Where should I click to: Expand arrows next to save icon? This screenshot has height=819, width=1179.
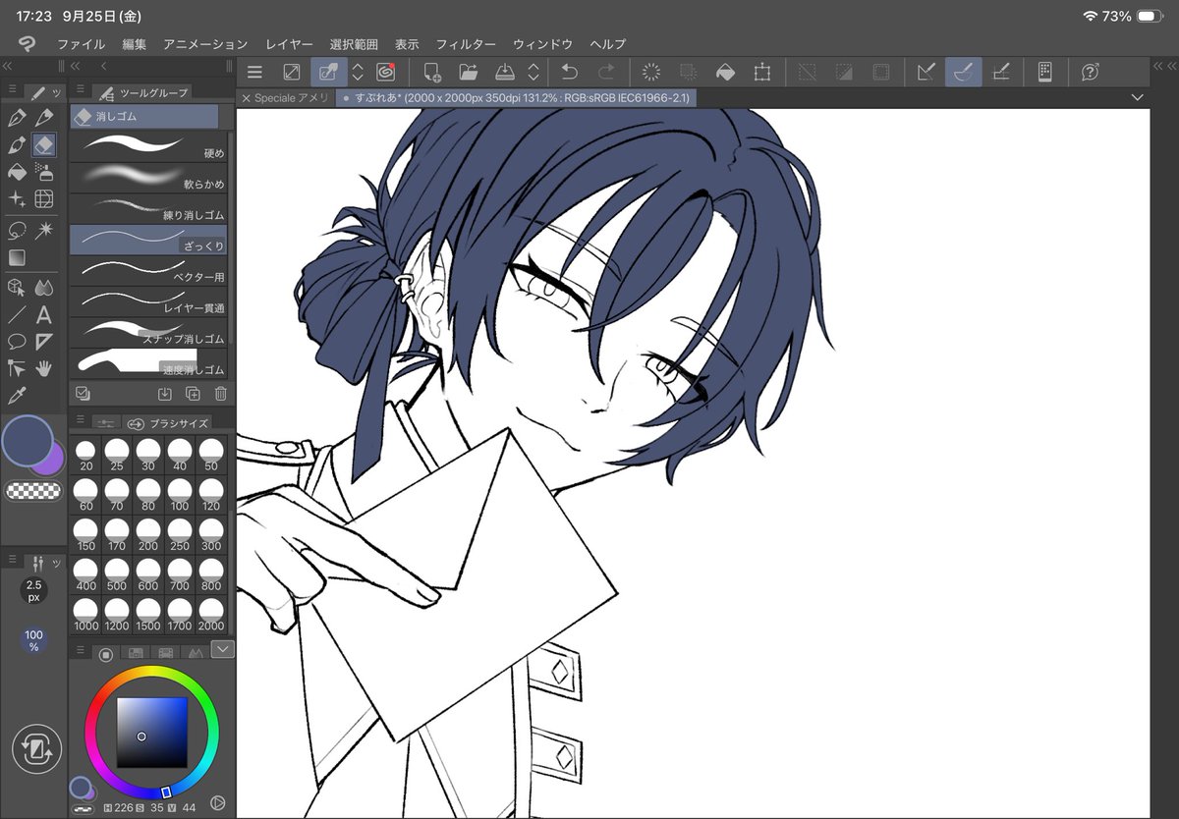[x=533, y=72]
